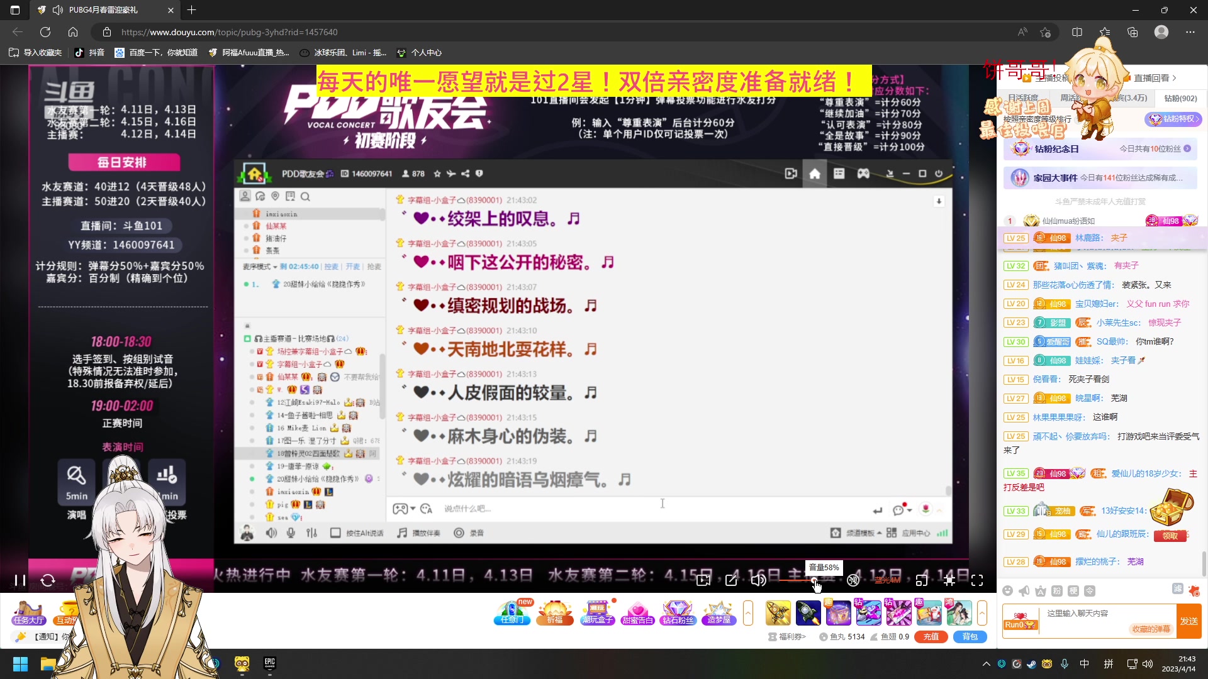
Task: Go back in the browser
Action: 18,32
